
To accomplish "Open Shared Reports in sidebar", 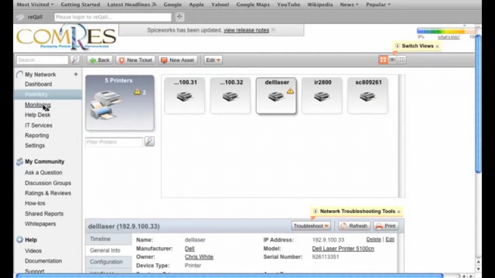I will click(x=44, y=214).
